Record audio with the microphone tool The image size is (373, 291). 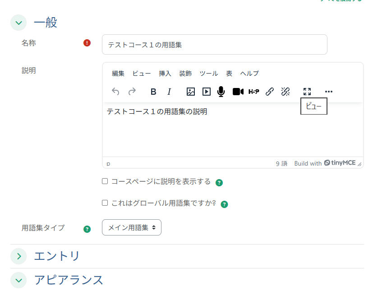(x=221, y=92)
